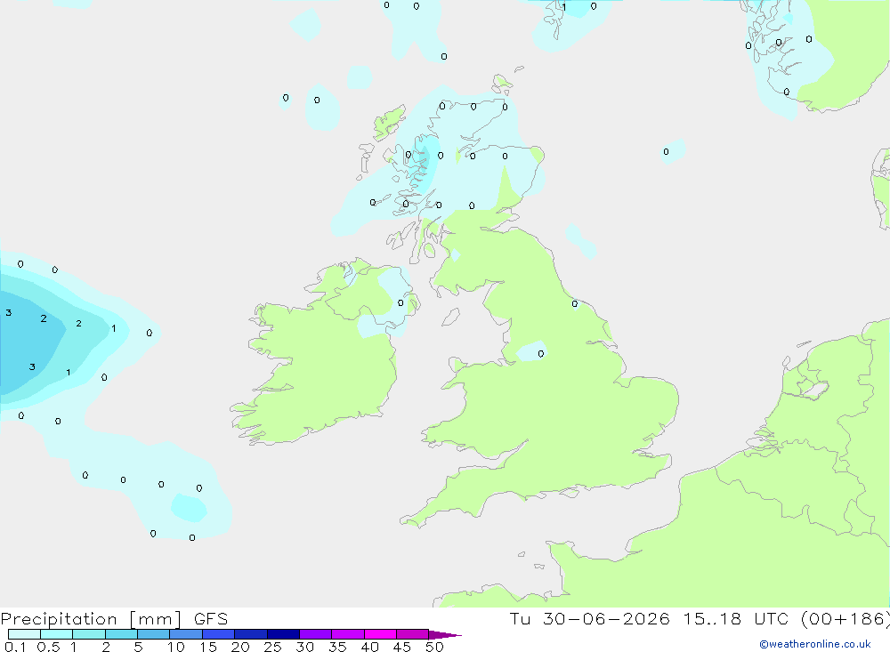This screenshot has height=652, width=890.
Task: Click the "(00+186)" forecast offset text
Action: pos(845,618)
